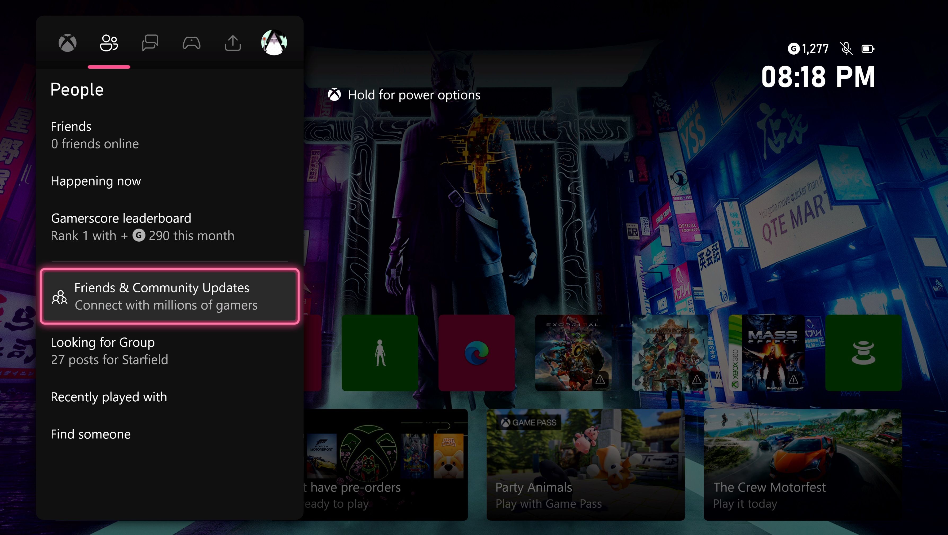948x535 pixels.
Task: Toggle the microphone mute indicator
Action: click(846, 48)
